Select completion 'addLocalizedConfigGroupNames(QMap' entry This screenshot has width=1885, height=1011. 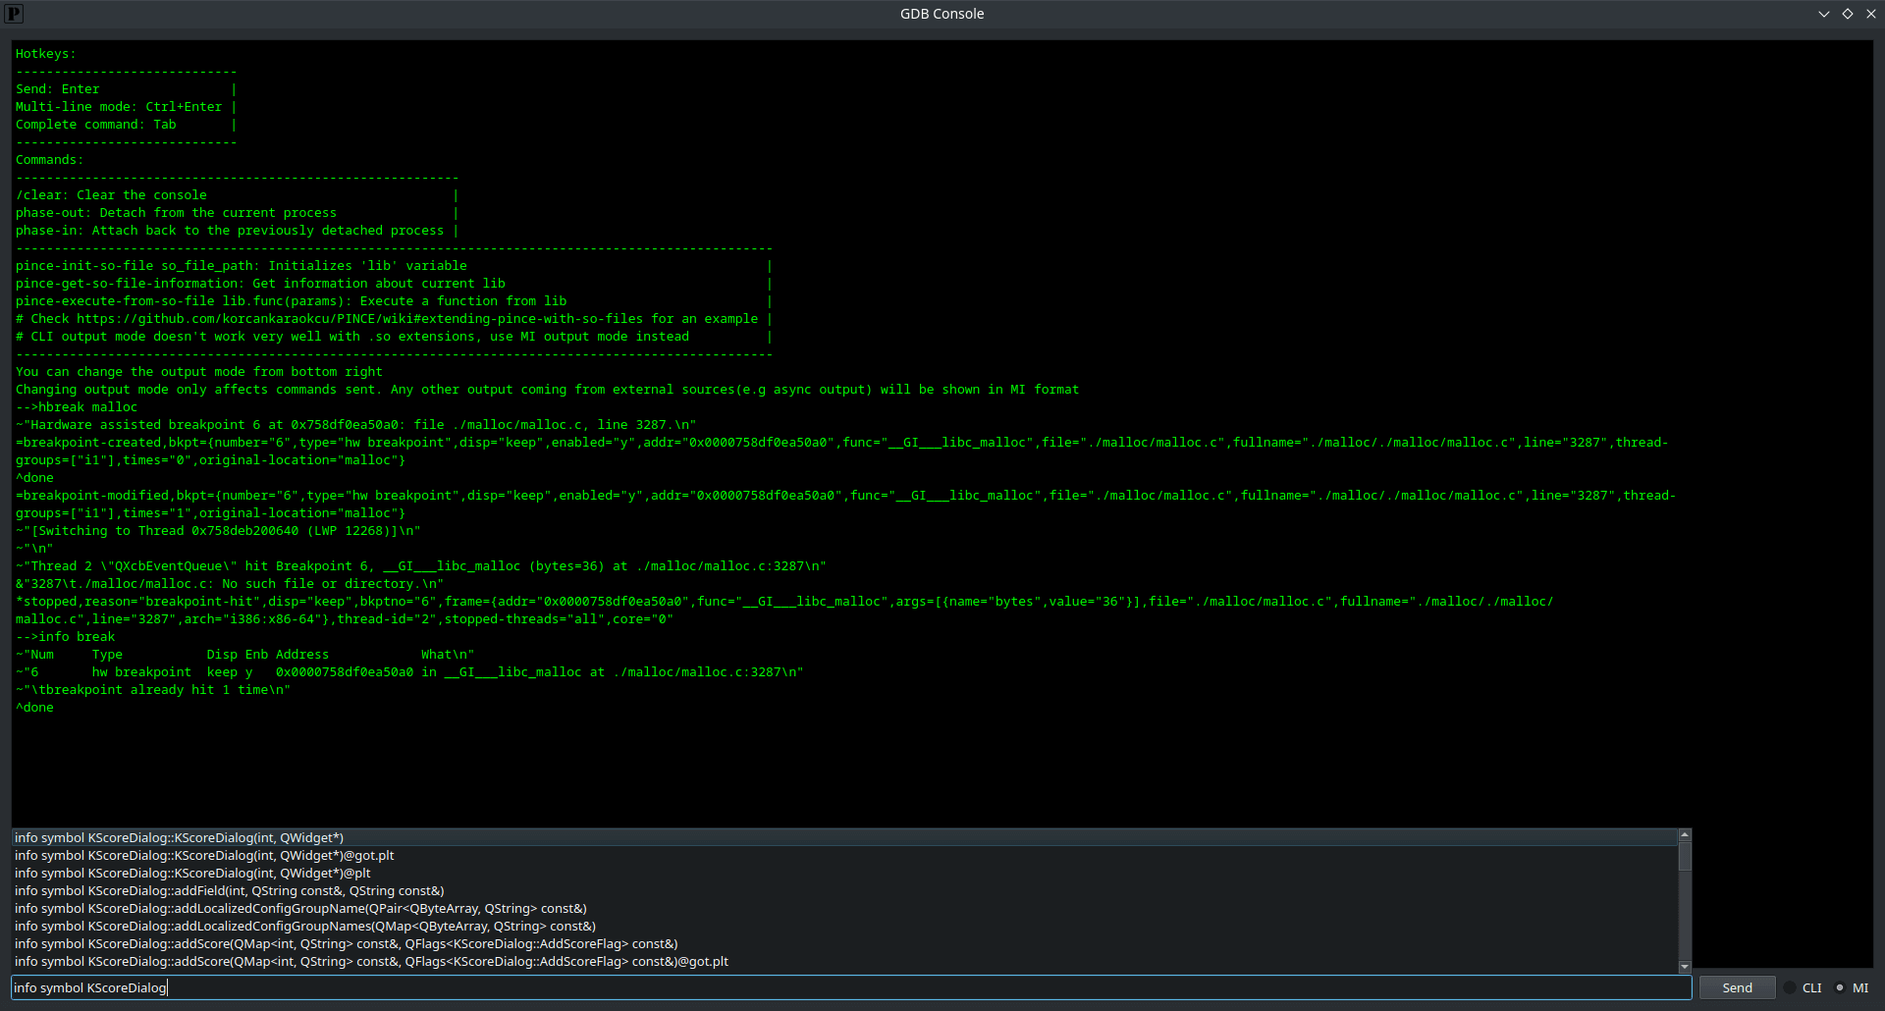(x=844, y=927)
